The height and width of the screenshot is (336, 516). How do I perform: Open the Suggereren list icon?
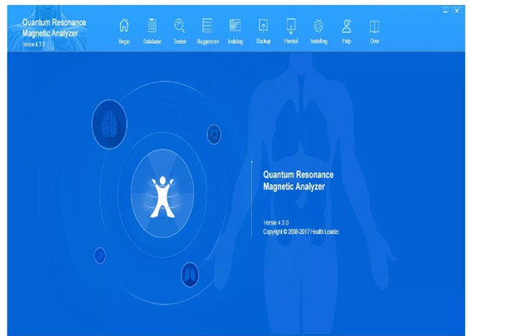(207, 26)
